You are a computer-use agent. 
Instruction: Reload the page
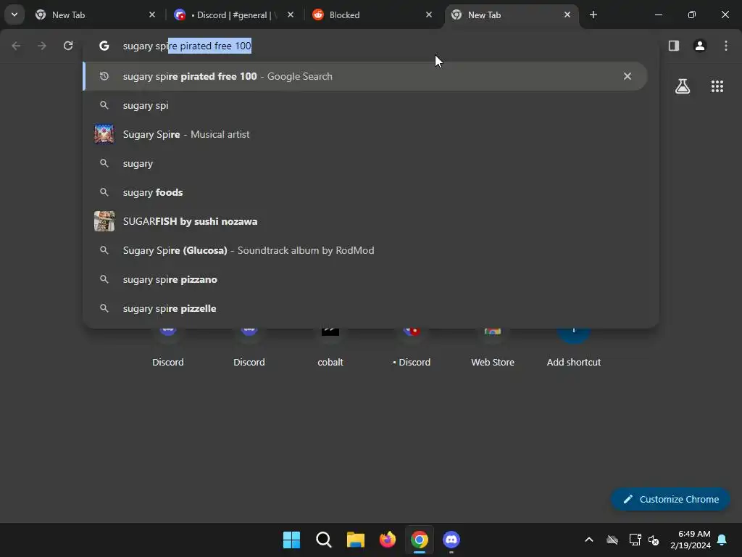[x=68, y=46]
